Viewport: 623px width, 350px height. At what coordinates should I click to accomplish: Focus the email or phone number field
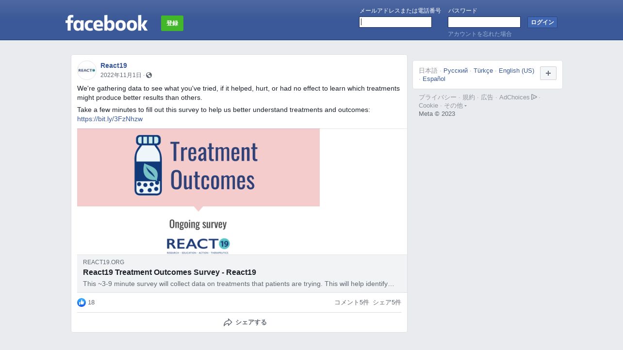click(x=395, y=22)
